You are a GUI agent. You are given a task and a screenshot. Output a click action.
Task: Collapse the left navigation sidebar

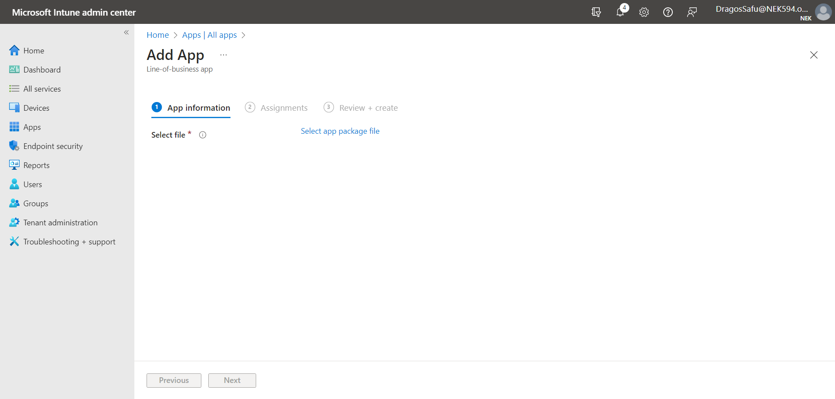coord(127,33)
